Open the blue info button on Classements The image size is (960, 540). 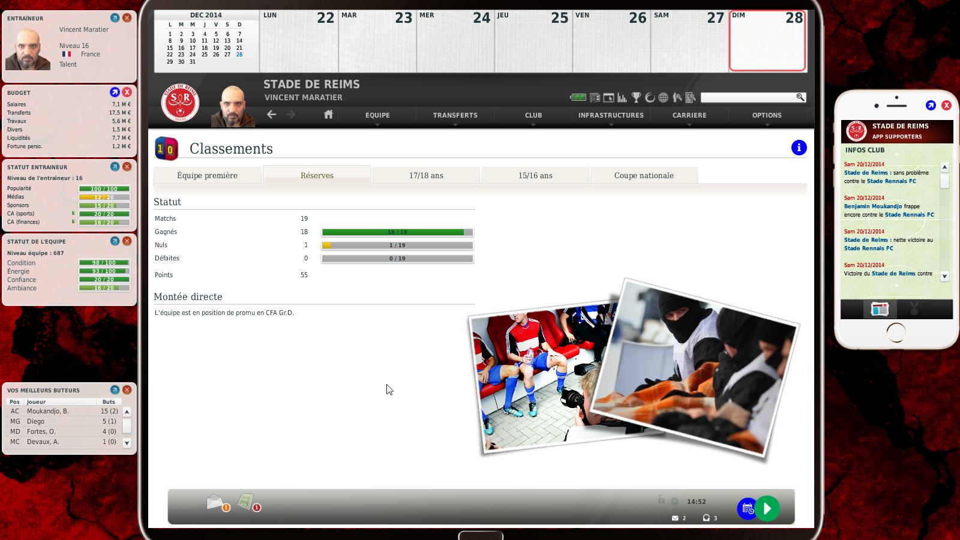click(799, 148)
